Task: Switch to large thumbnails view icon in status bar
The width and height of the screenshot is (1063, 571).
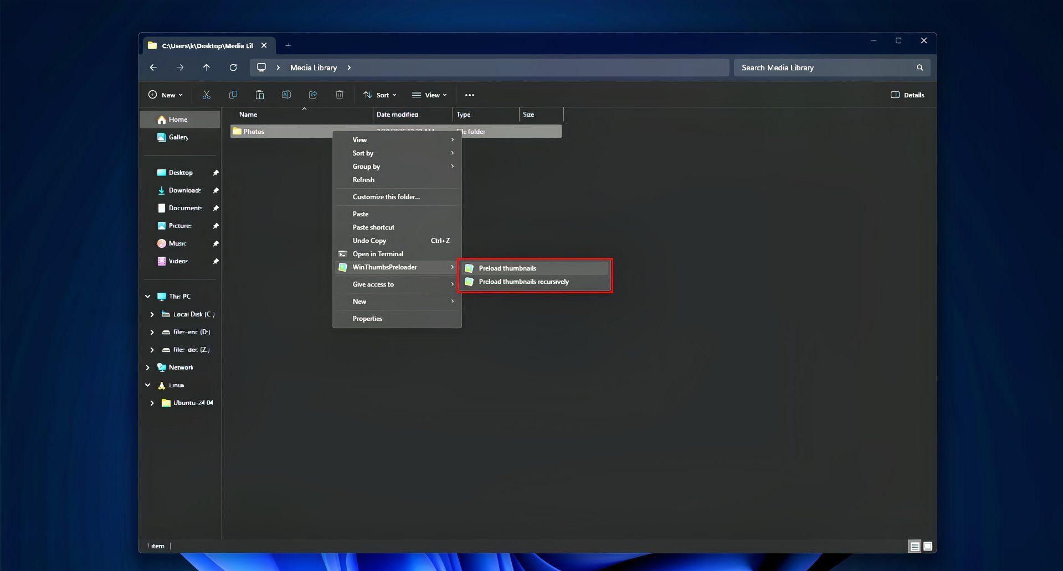Action: (x=928, y=547)
